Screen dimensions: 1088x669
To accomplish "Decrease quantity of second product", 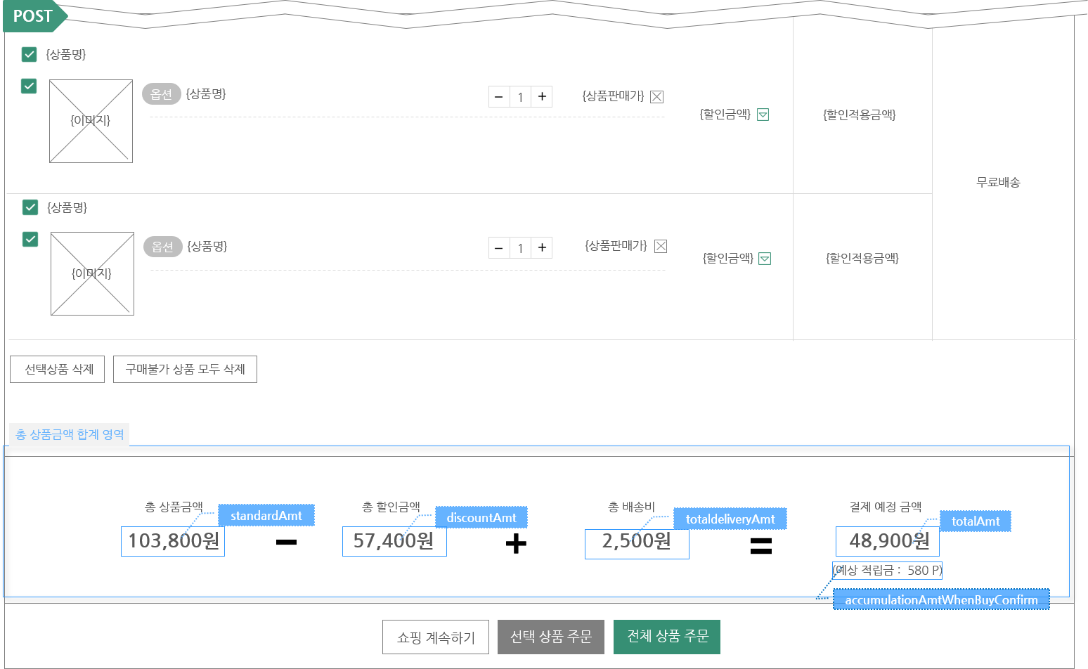I will 499,248.
